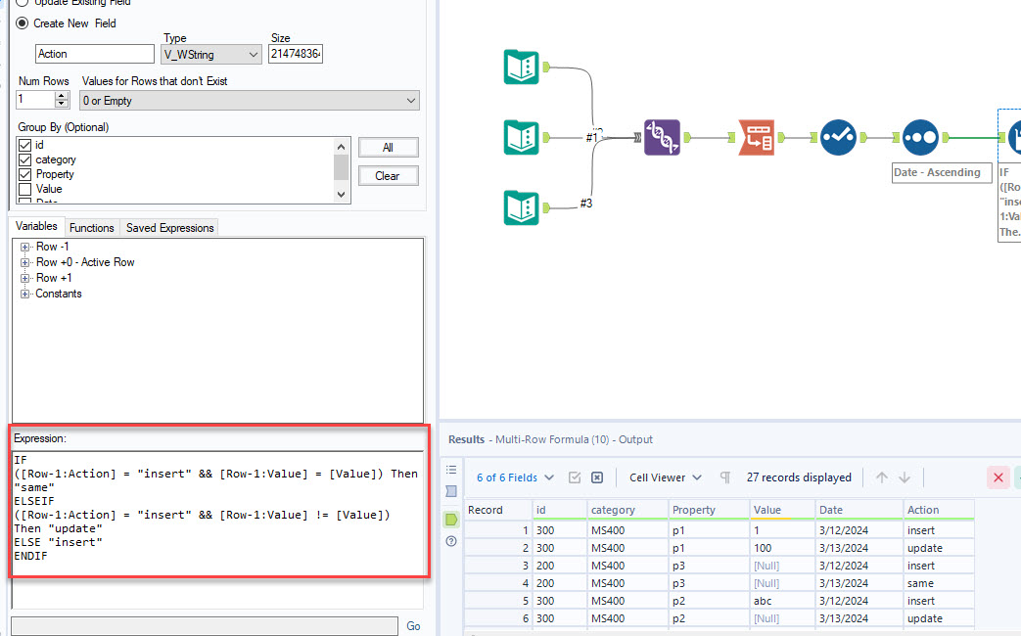Switch to the Functions tab
Viewport: 1021px width, 636px height.
click(92, 227)
